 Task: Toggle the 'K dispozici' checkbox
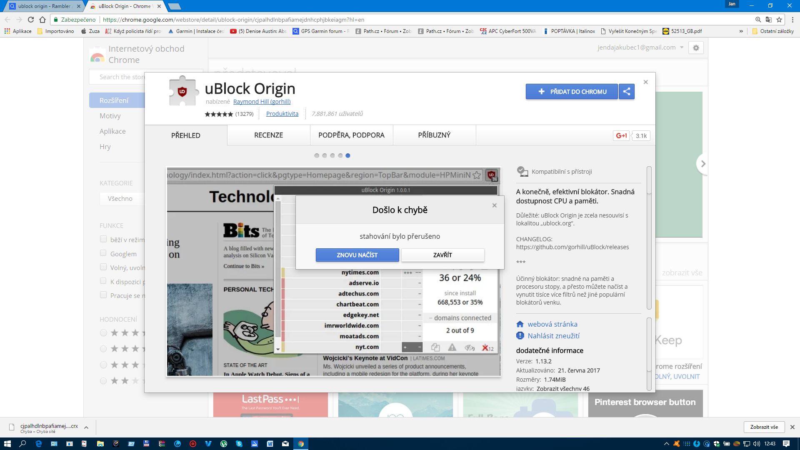(x=103, y=281)
